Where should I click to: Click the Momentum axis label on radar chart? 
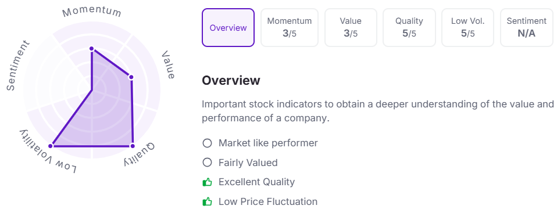pyautogui.click(x=92, y=12)
